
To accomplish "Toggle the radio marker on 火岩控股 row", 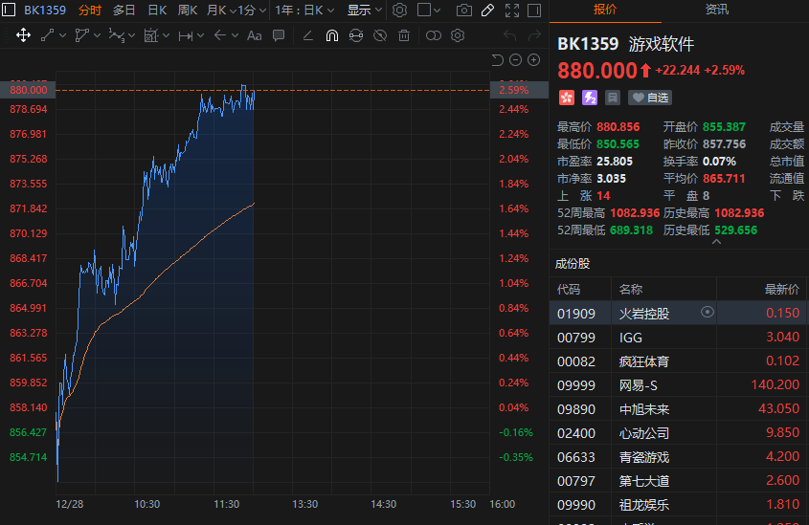I will click(708, 313).
